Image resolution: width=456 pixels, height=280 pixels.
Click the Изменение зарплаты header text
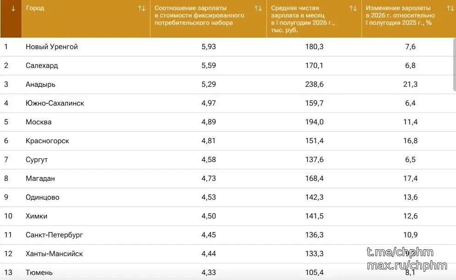click(400, 16)
